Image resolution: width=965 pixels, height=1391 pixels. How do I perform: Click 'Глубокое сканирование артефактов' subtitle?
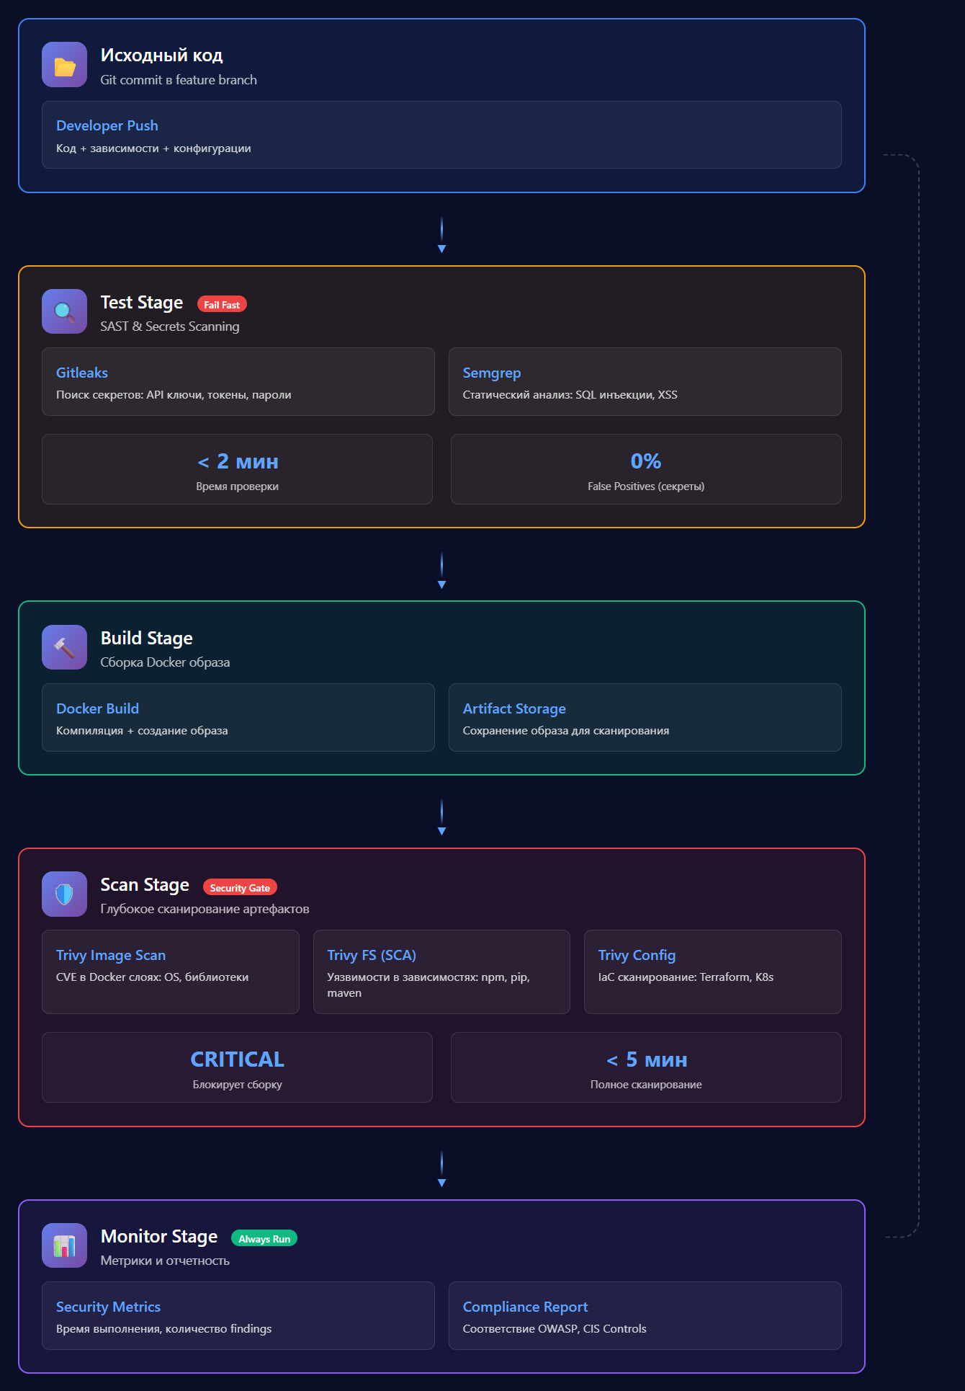pyautogui.click(x=205, y=909)
